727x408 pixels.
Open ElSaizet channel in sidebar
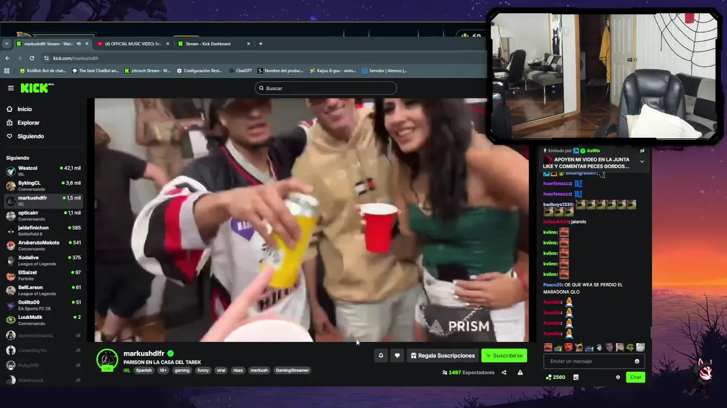pyautogui.click(x=44, y=275)
